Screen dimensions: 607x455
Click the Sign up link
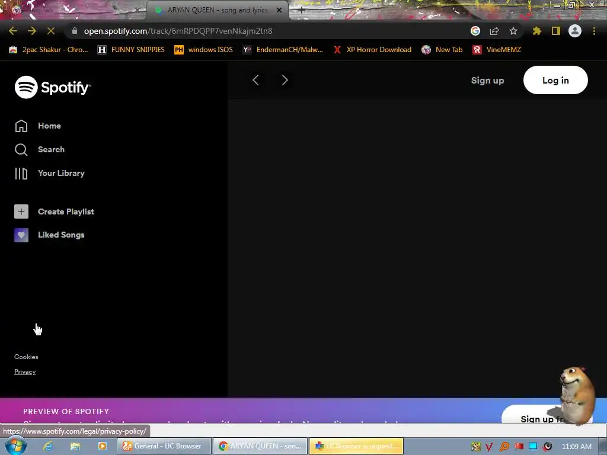pos(487,81)
